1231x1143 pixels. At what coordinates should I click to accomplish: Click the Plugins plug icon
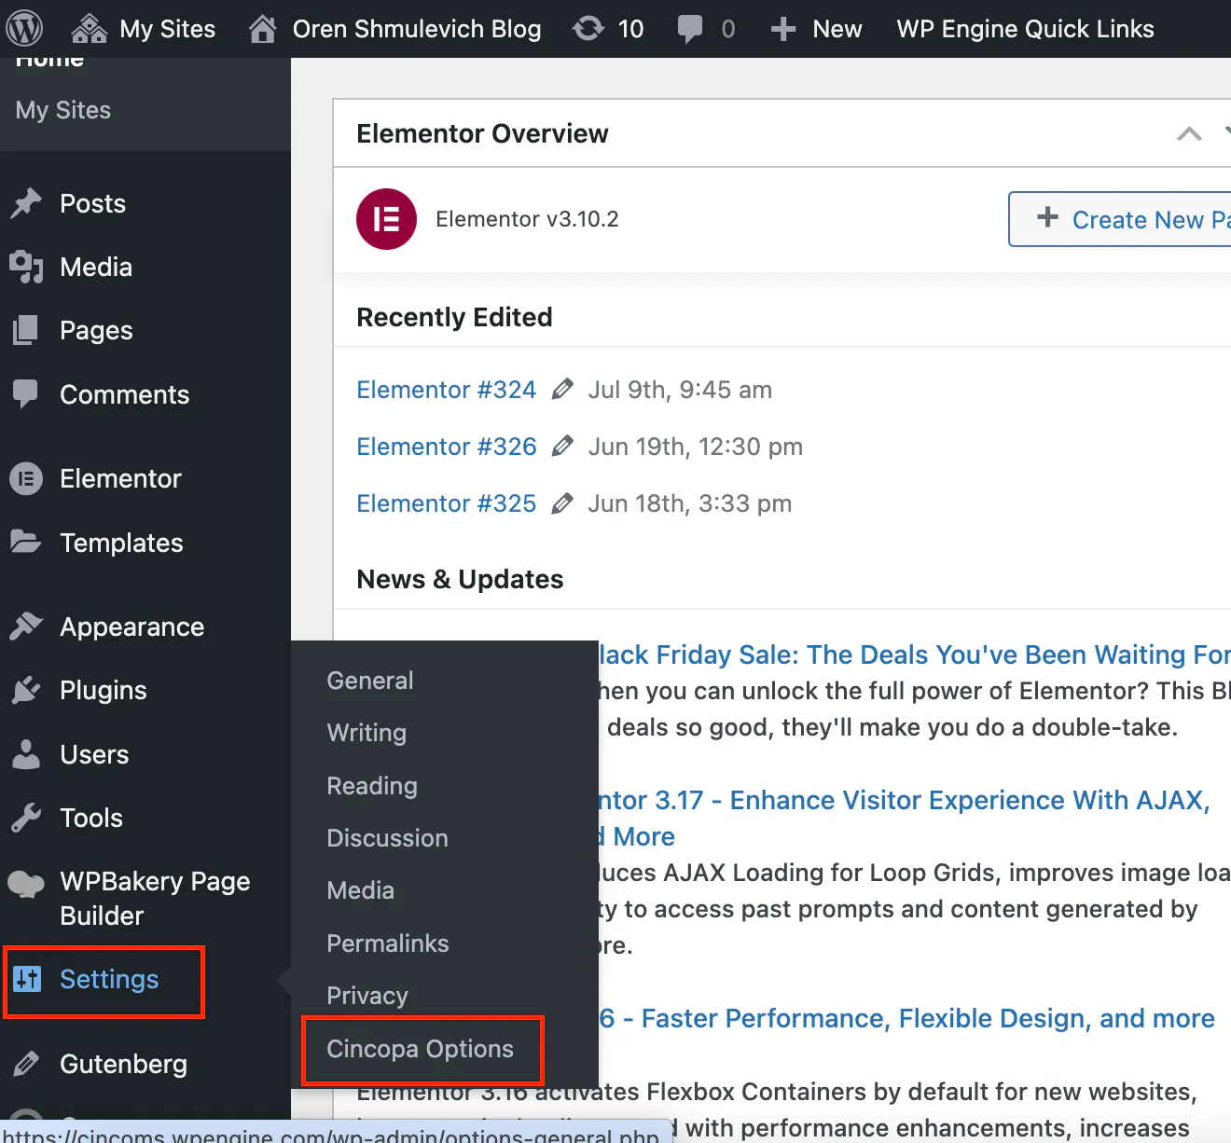point(26,690)
